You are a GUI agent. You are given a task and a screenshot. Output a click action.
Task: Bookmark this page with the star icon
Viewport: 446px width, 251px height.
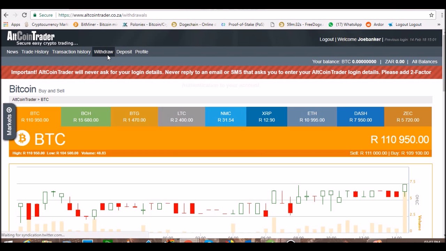pyautogui.click(x=431, y=15)
